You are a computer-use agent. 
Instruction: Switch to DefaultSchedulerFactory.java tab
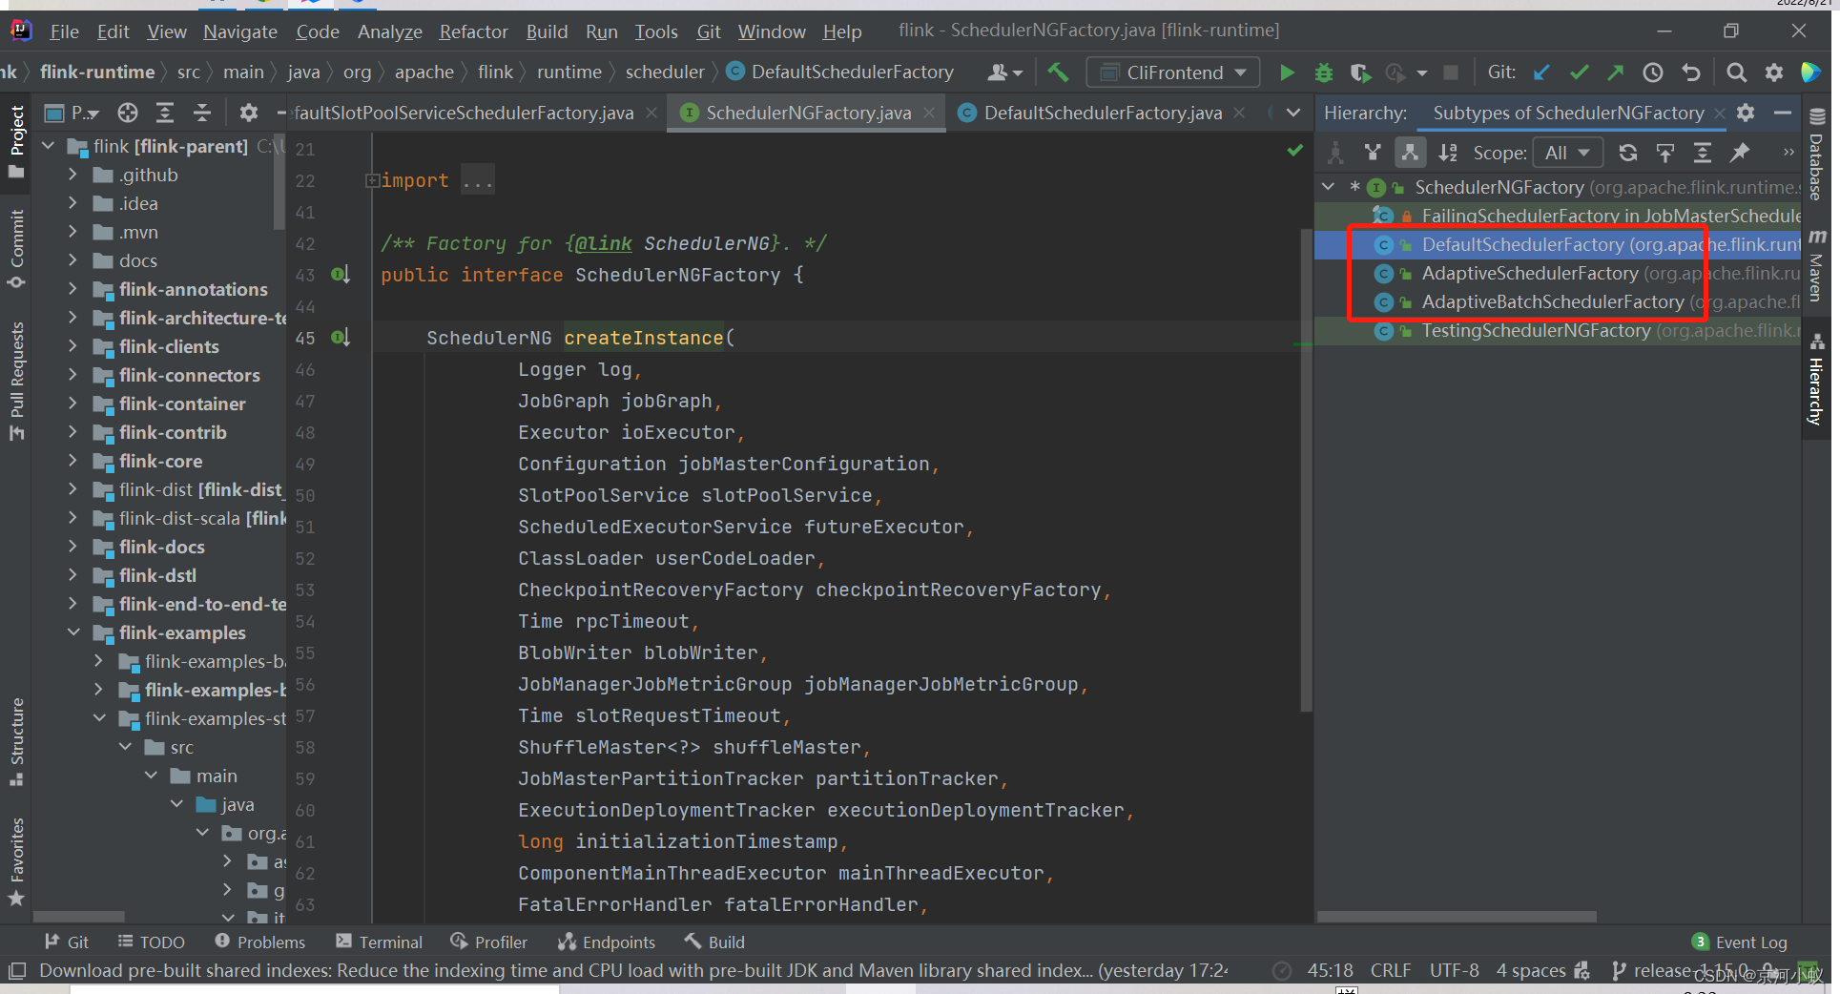click(1103, 113)
